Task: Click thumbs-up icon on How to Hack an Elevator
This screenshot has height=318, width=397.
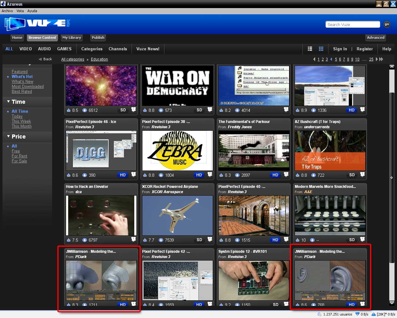Action: (x=69, y=240)
